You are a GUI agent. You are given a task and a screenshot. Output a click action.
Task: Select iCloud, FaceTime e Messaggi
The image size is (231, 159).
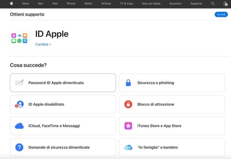(63, 126)
